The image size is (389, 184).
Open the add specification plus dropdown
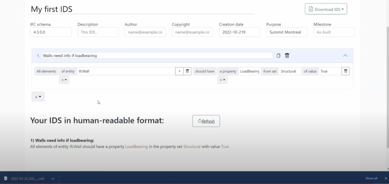(38, 97)
